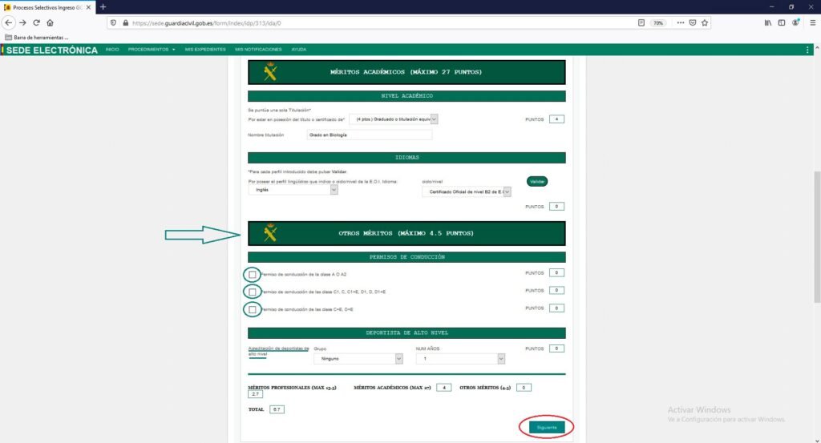The width and height of the screenshot is (821, 443).
Task: Open the Idioma Inglés dropdown
Action: click(293, 190)
